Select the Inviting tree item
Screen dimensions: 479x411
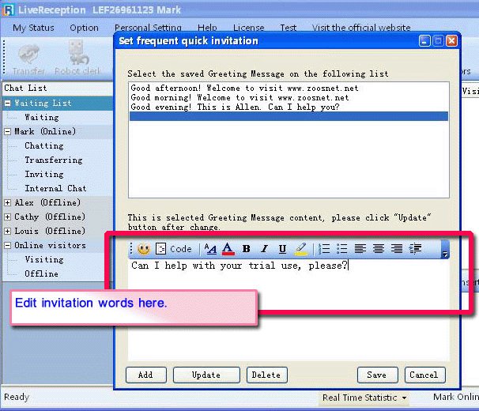(44, 174)
